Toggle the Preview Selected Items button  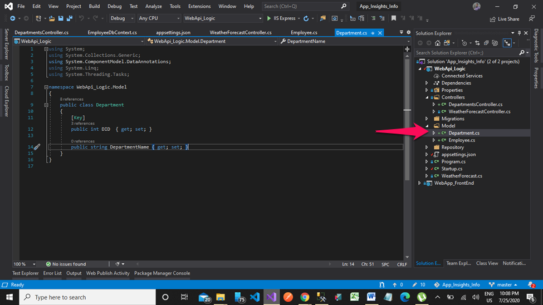coord(507,43)
